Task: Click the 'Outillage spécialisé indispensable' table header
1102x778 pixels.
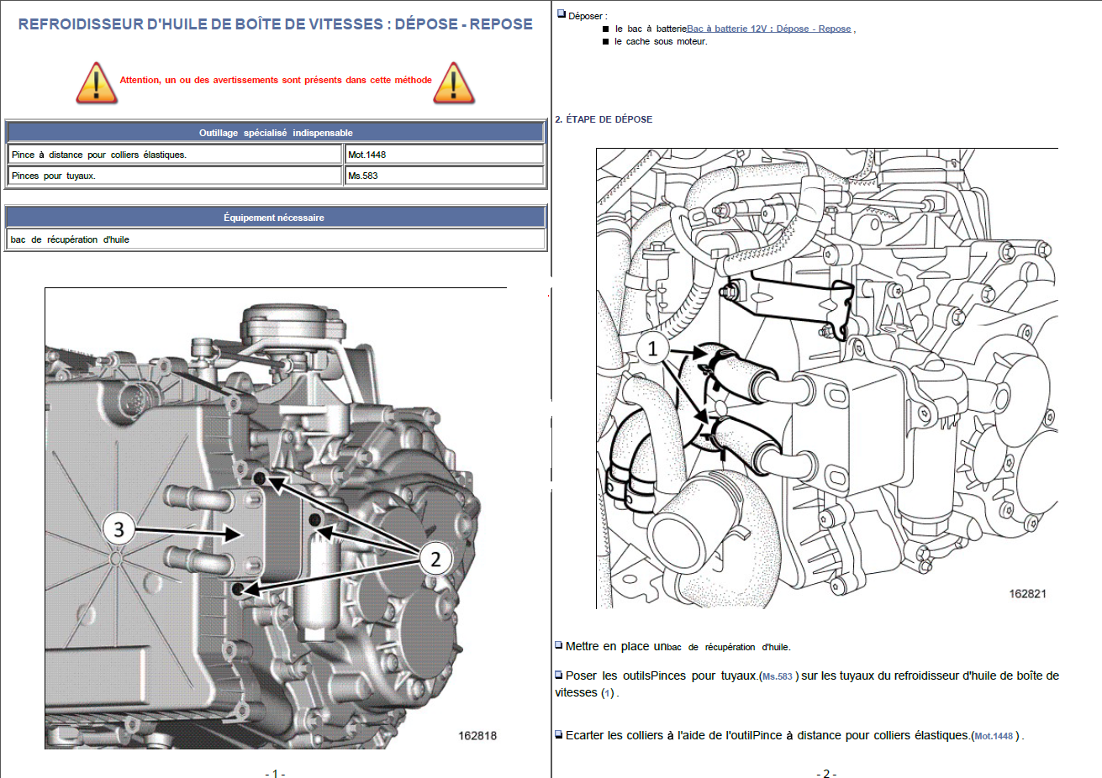Action: [x=276, y=133]
